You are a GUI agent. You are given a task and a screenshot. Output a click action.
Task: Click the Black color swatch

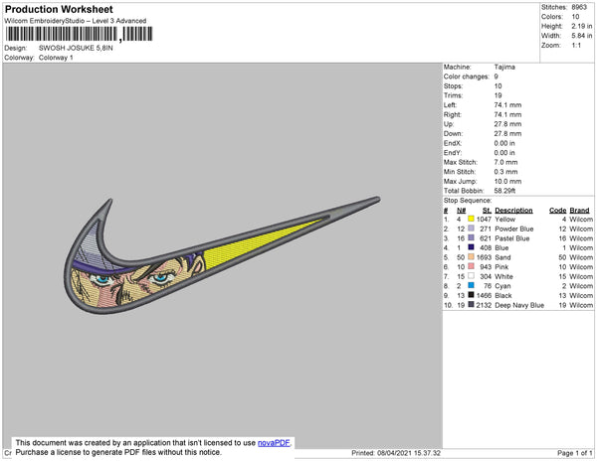[471, 294]
